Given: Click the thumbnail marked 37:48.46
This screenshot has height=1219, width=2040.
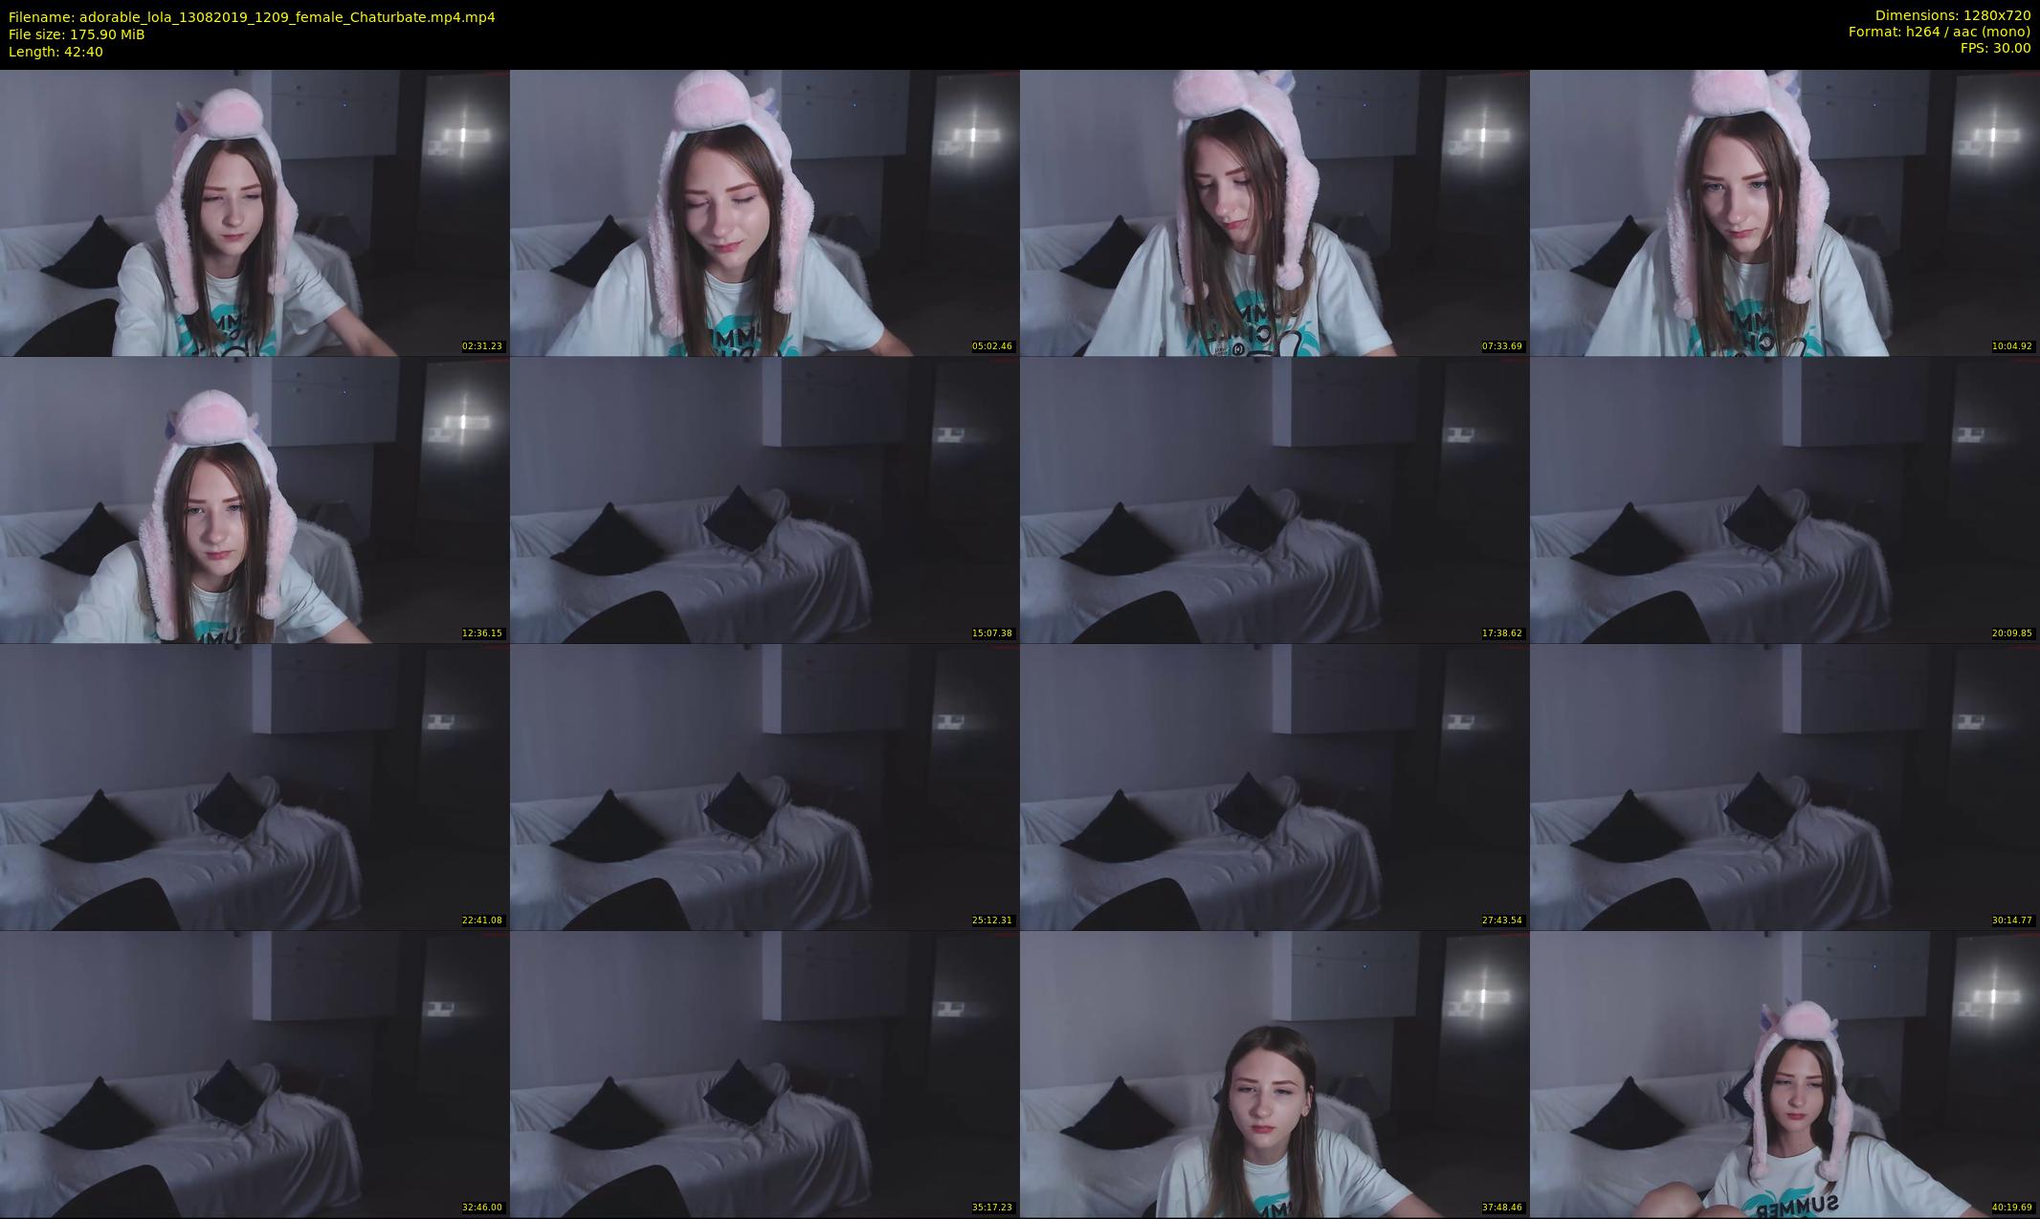Looking at the screenshot, I should [x=1275, y=1074].
